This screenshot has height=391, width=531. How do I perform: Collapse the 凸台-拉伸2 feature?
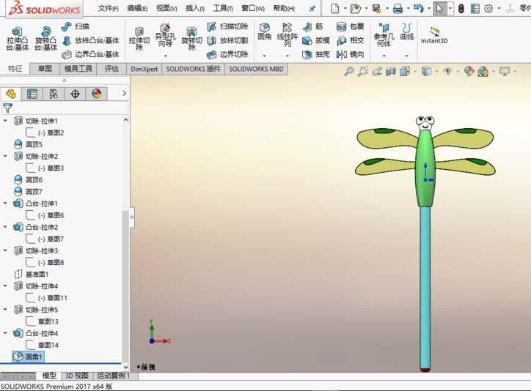(x=5, y=227)
